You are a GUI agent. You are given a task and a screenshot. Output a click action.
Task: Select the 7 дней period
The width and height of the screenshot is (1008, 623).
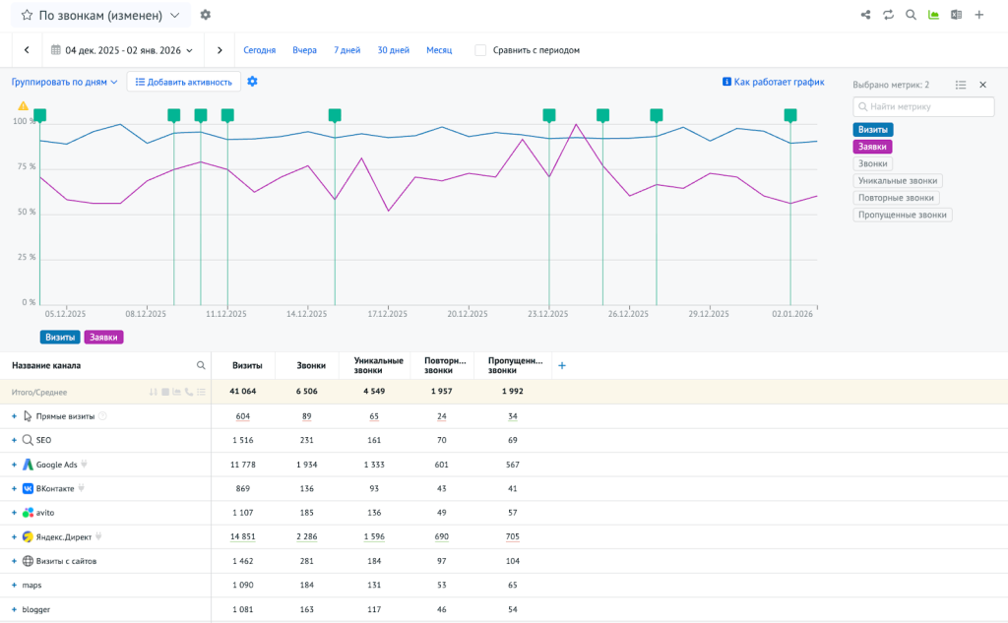347,50
